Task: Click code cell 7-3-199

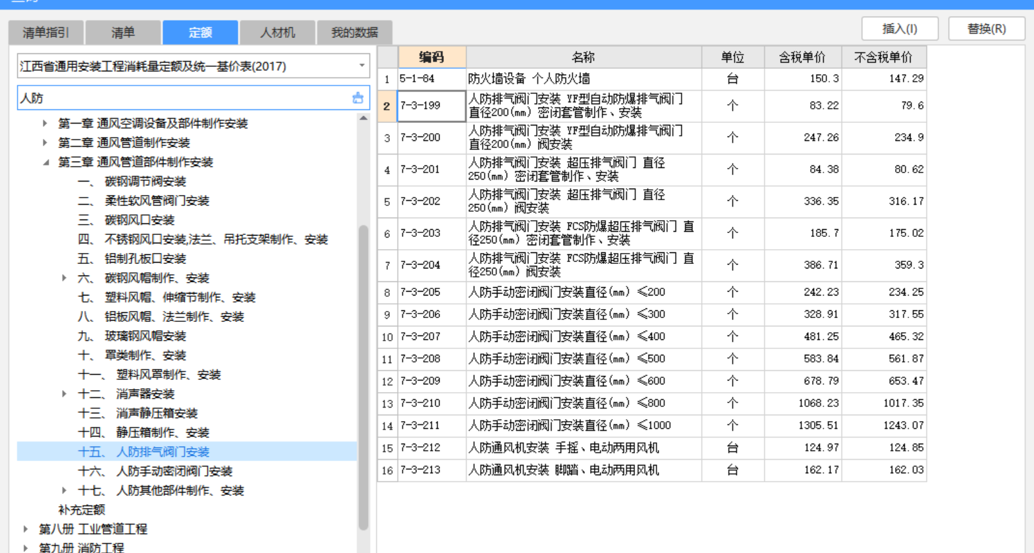Action: (x=432, y=106)
